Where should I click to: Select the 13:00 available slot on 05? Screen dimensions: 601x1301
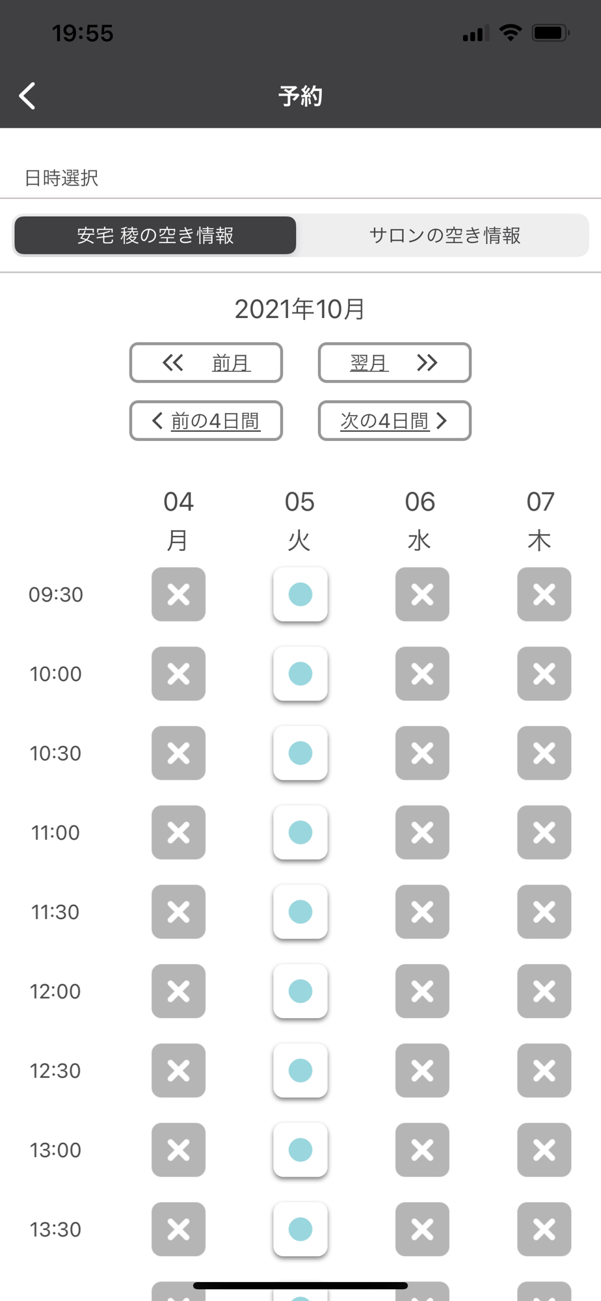pyautogui.click(x=300, y=1149)
